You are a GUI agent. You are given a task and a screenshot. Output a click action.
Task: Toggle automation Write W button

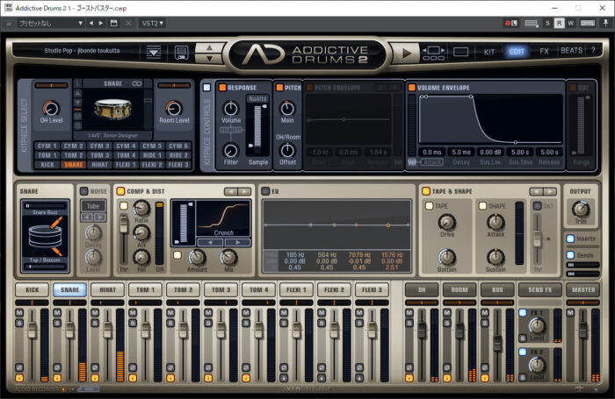(x=571, y=23)
